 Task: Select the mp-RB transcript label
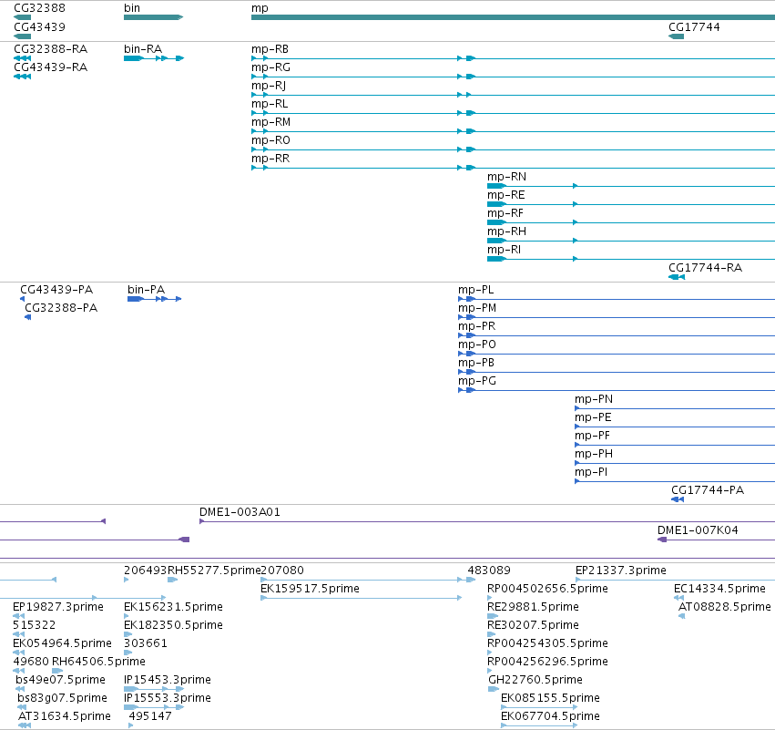270,49
